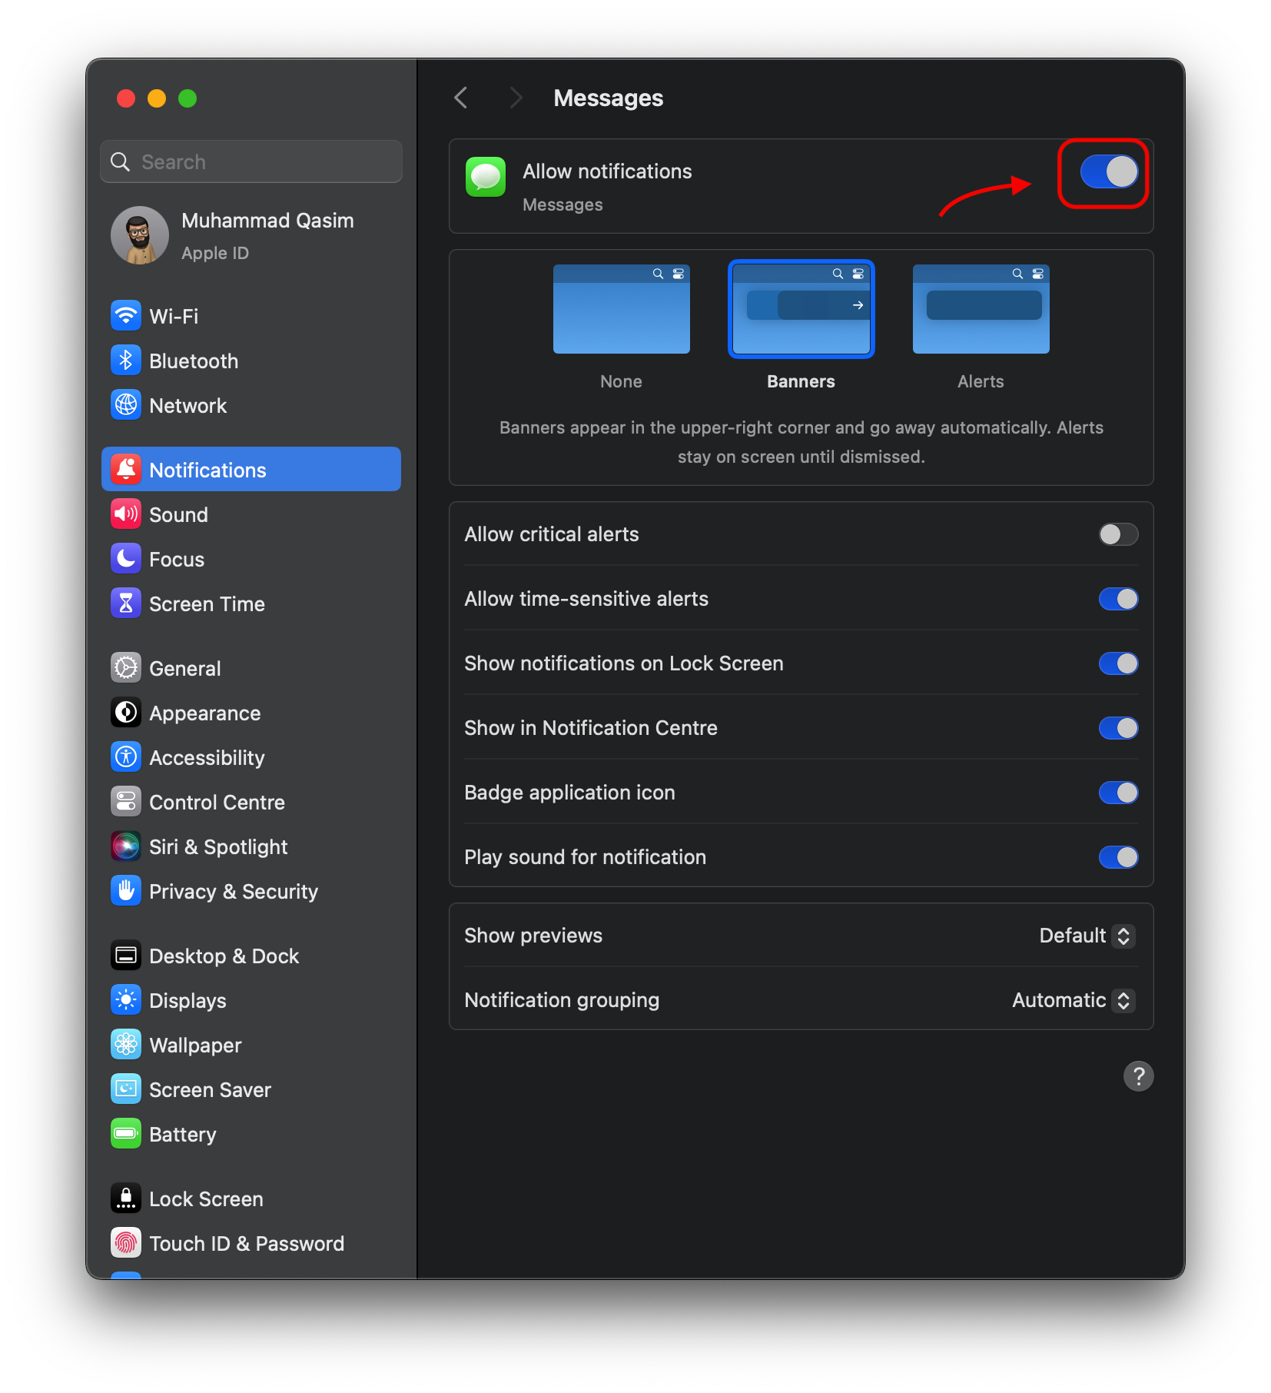Choose the Banners notification style thumbnail

click(801, 309)
